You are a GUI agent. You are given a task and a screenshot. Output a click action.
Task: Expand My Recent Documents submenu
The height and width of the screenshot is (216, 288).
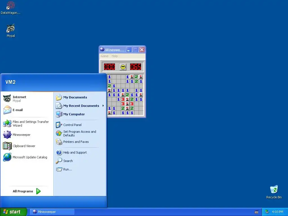[x=80, y=106]
